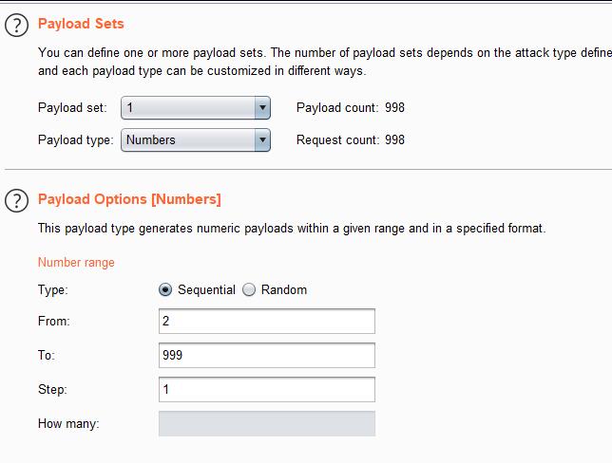Click the From input field
The height and width of the screenshot is (463, 612).
[267, 322]
